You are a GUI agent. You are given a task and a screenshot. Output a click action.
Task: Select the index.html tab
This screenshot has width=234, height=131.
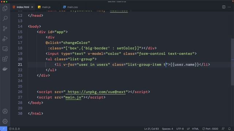[23, 7]
